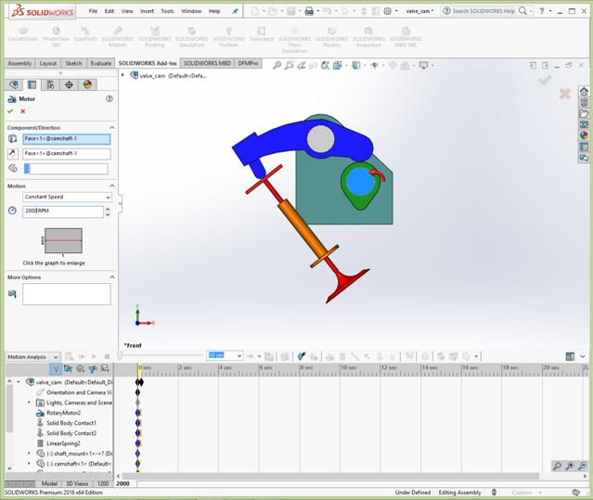
Task: Open the SOLIDWORKS Resources home icon
Action: point(584,91)
